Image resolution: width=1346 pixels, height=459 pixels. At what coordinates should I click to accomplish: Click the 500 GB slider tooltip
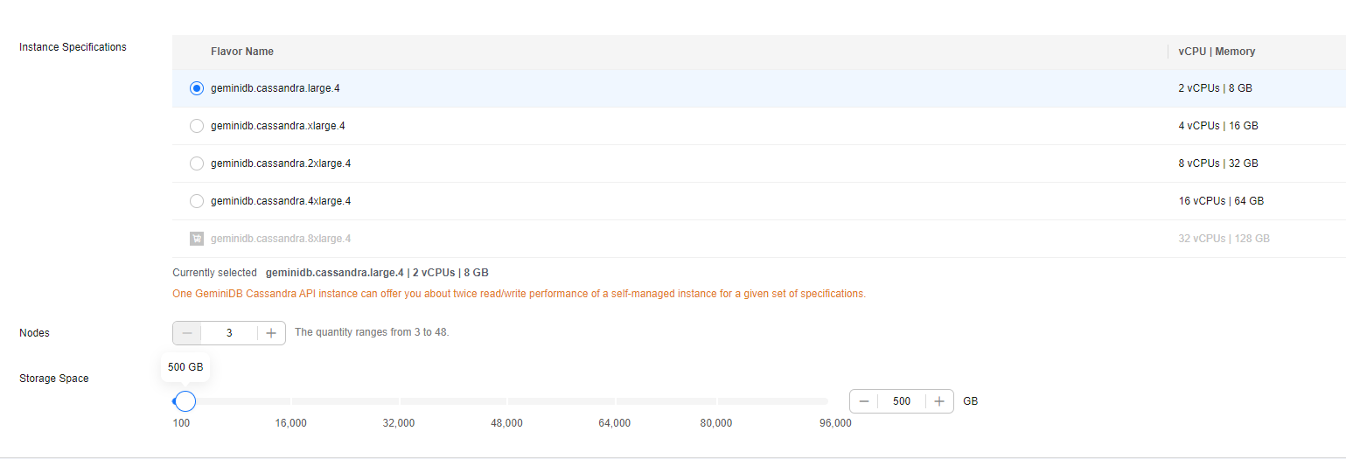pos(185,367)
